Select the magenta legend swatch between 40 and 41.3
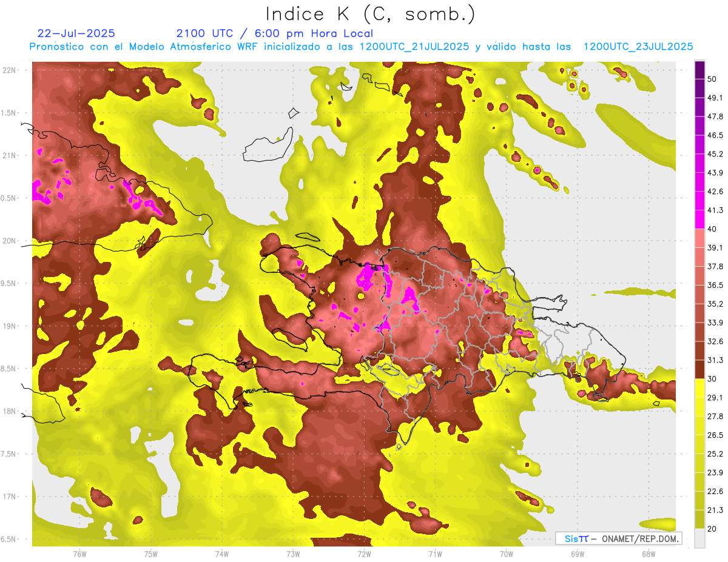728x562 pixels. [x=699, y=219]
